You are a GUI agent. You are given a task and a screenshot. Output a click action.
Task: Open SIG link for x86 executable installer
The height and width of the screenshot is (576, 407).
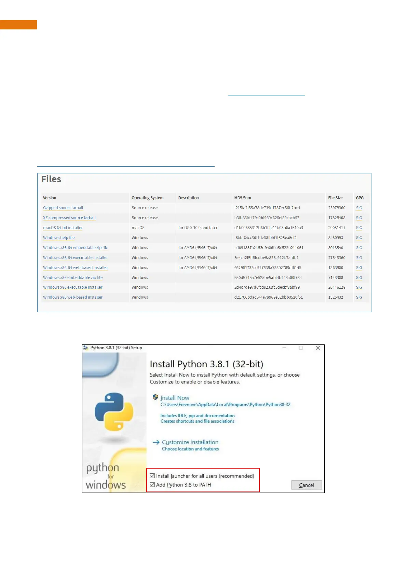(359, 287)
